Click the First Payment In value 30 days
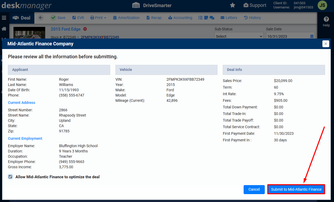 [280, 140]
